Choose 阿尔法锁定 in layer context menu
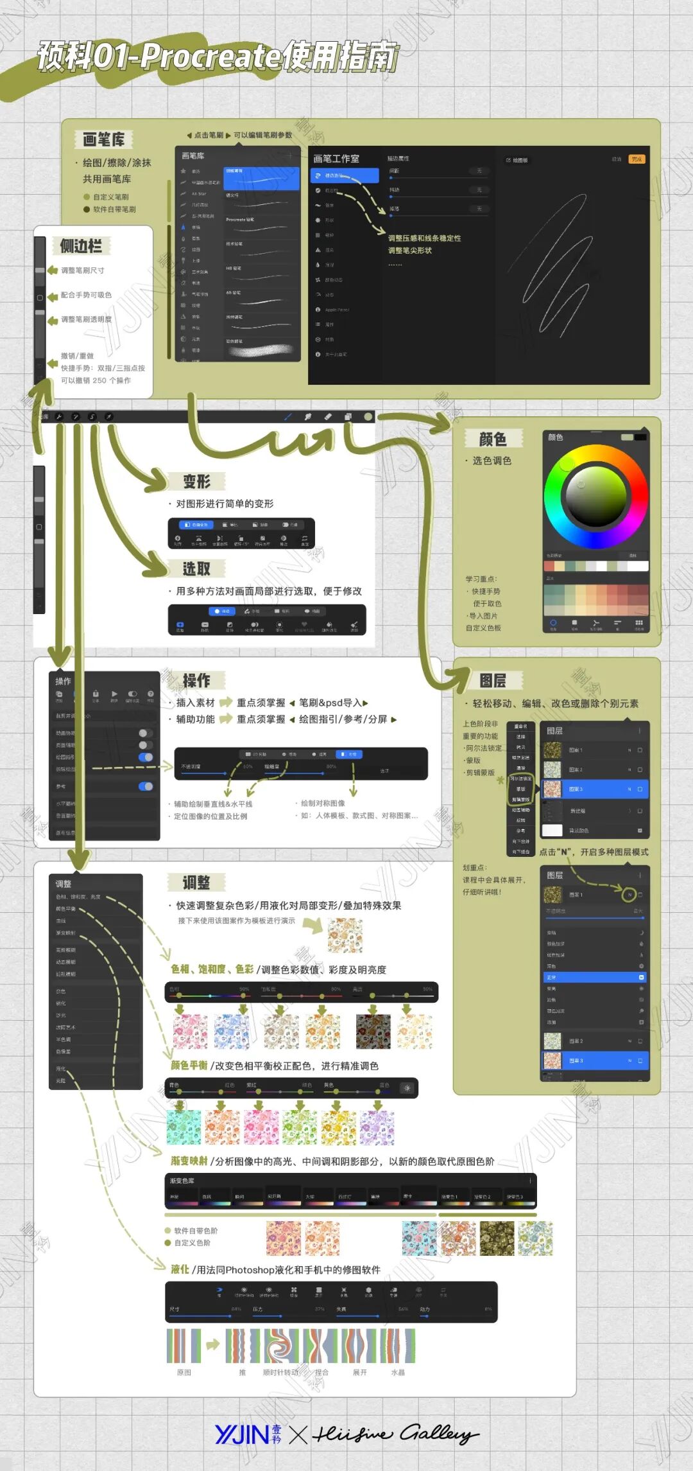 pyautogui.click(x=521, y=779)
